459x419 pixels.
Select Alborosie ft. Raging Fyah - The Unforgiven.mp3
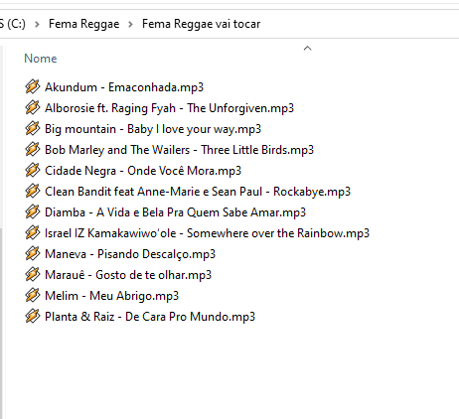coord(169,108)
